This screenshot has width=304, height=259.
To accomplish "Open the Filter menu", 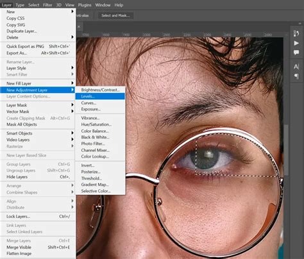I will click(47, 5).
